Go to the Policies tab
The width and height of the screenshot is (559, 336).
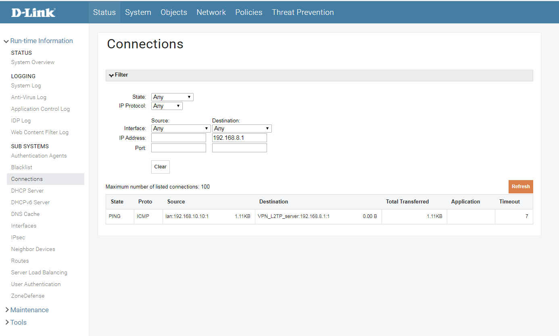(x=248, y=12)
